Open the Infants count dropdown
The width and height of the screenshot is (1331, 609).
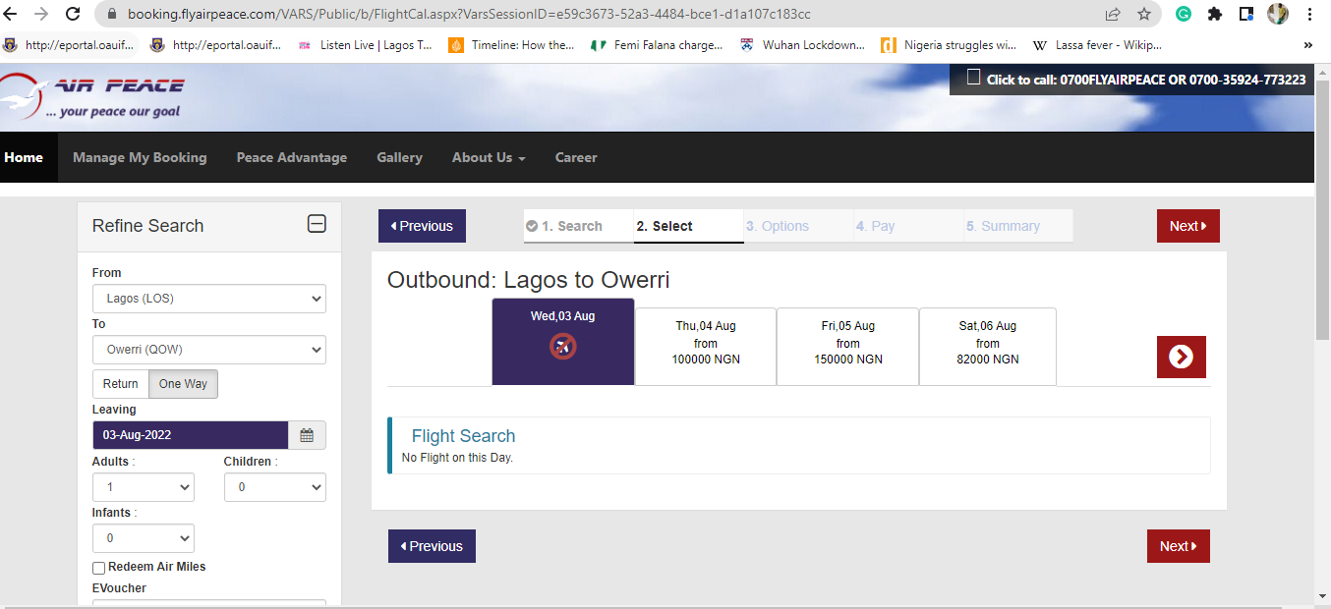pos(144,538)
